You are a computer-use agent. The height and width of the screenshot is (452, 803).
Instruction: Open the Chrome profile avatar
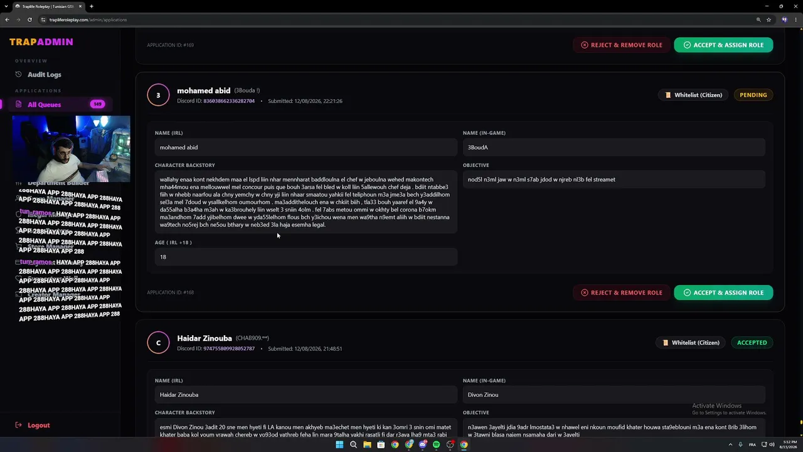(784, 19)
